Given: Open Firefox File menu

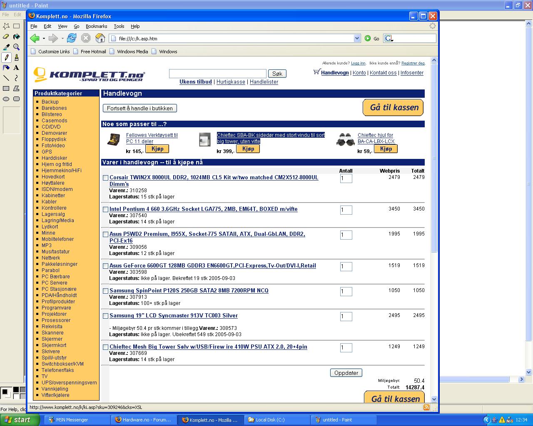Looking at the screenshot, I should pos(34,26).
